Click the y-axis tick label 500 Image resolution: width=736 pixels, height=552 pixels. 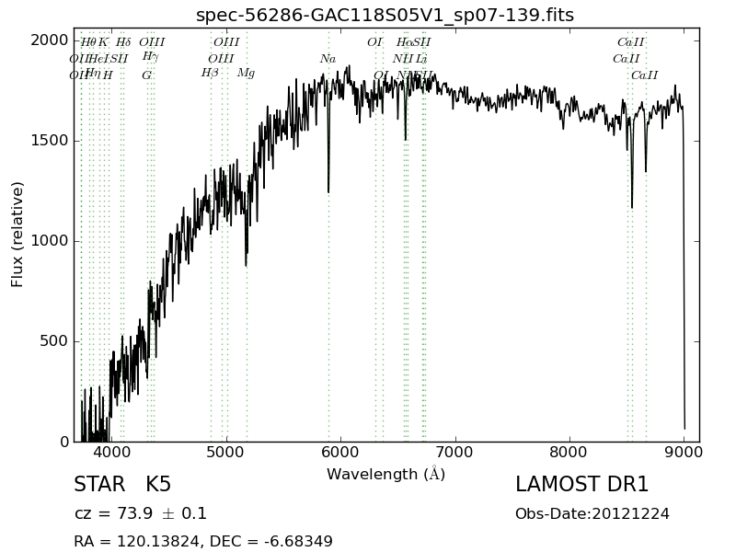[x=54, y=341]
